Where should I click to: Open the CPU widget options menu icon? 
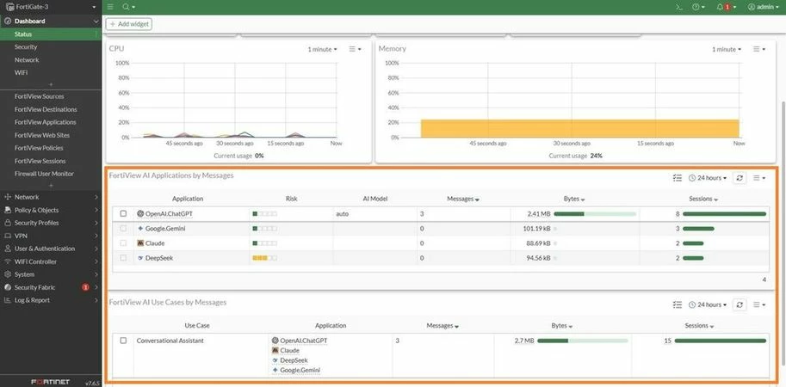tap(355, 49)
